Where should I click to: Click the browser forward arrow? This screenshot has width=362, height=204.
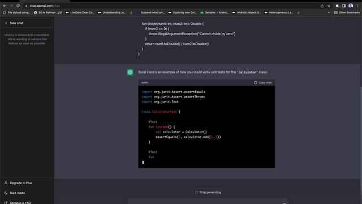(x=11, y=6)
